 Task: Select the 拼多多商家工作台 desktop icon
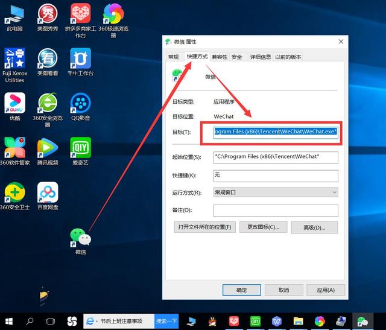(x=80, y=21)
